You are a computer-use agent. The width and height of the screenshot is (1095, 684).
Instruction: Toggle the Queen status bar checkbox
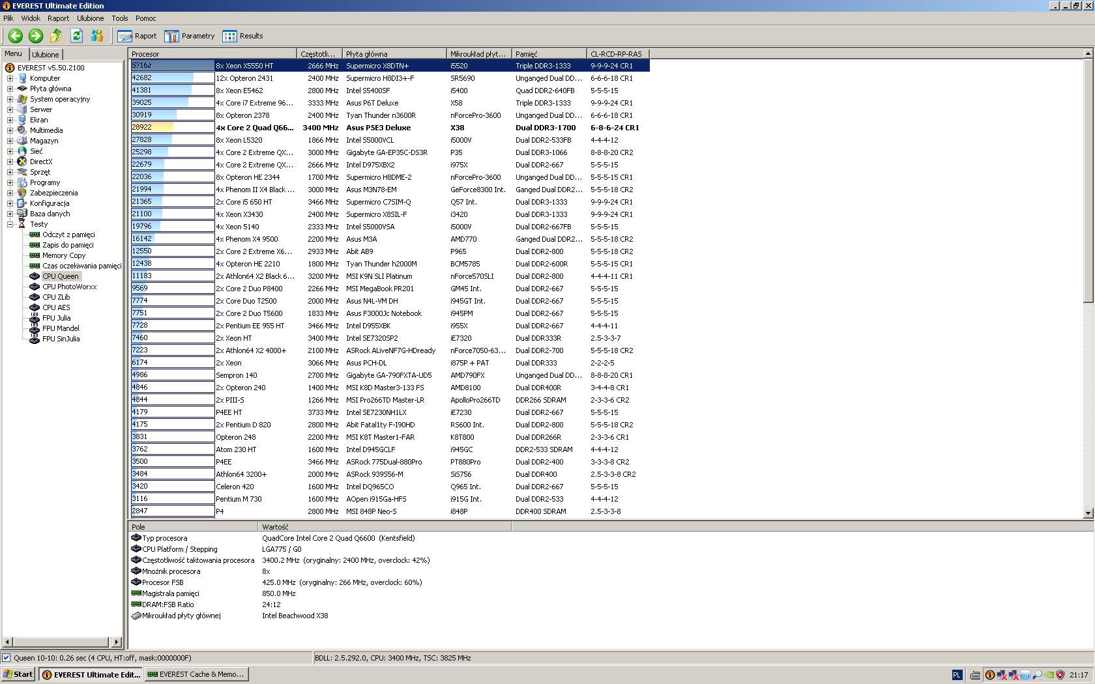[x=7, y=658]
